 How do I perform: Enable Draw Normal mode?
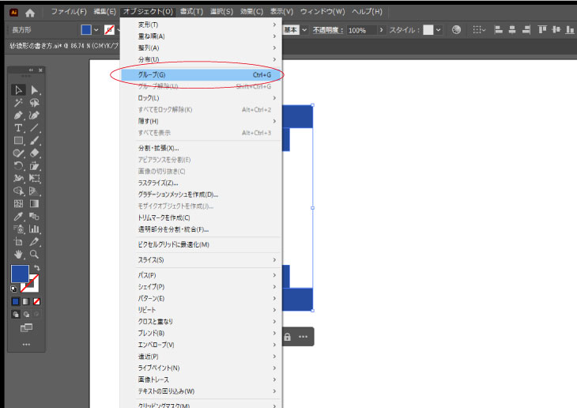pos(16,314)
